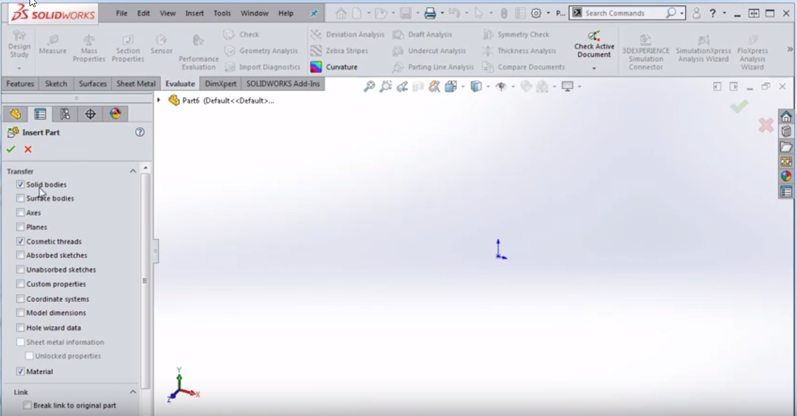Run Performance Evaluation

click(199, 52)
